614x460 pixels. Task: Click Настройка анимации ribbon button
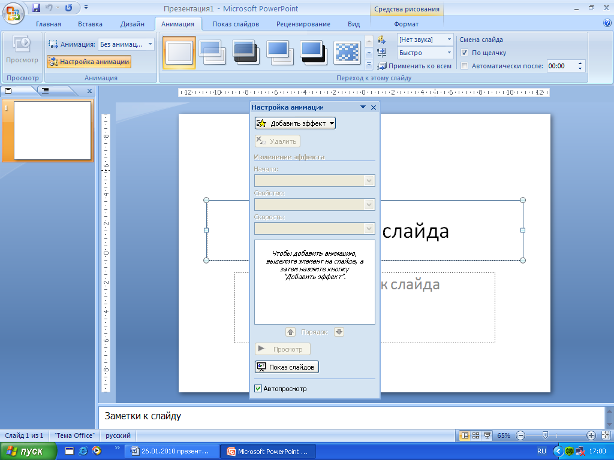point(89,62)
